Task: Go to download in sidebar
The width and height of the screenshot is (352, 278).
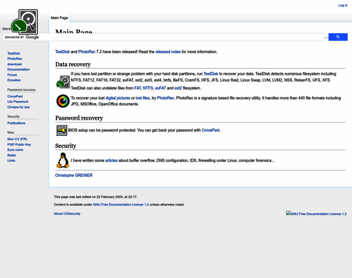Action: (x=14, y=64)
